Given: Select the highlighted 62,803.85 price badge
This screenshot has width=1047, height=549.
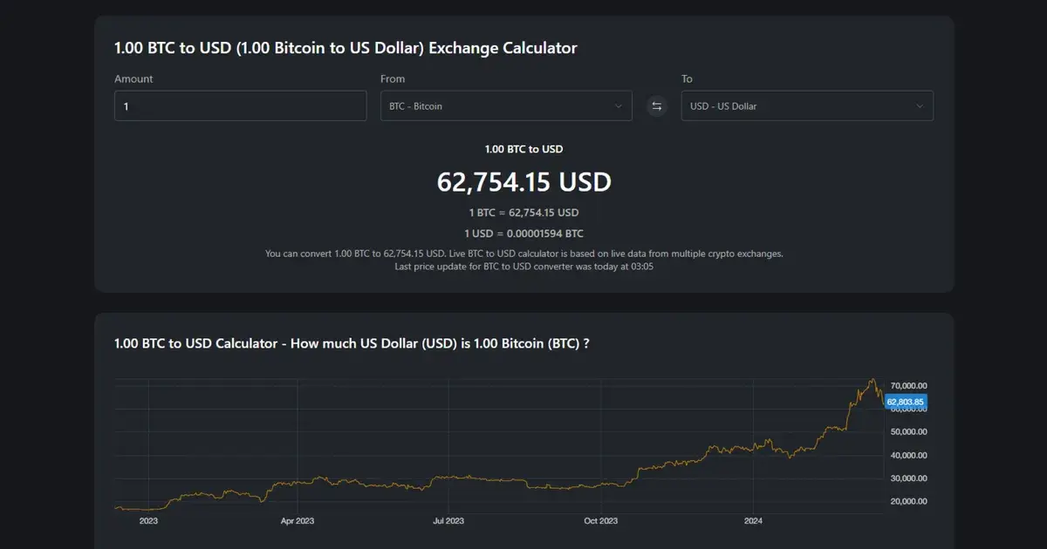Looking at the screenshot, I should click(x=905, y=402).
